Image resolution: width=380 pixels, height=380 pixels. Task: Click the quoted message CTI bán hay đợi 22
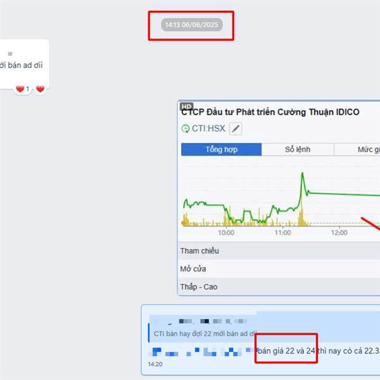(205, 334)
